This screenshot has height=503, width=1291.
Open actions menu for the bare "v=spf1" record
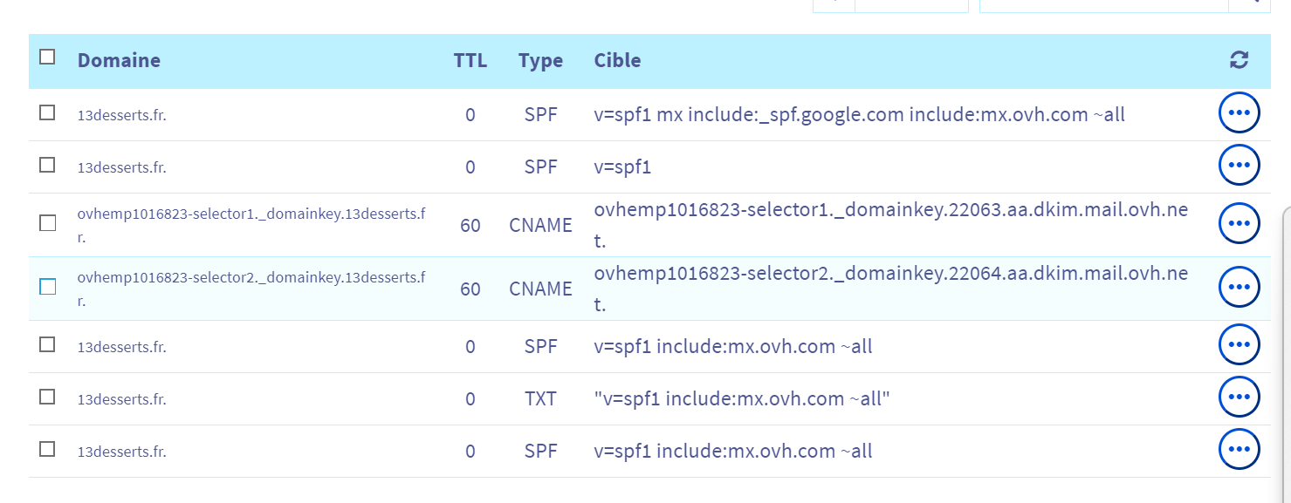point(1239,166)
